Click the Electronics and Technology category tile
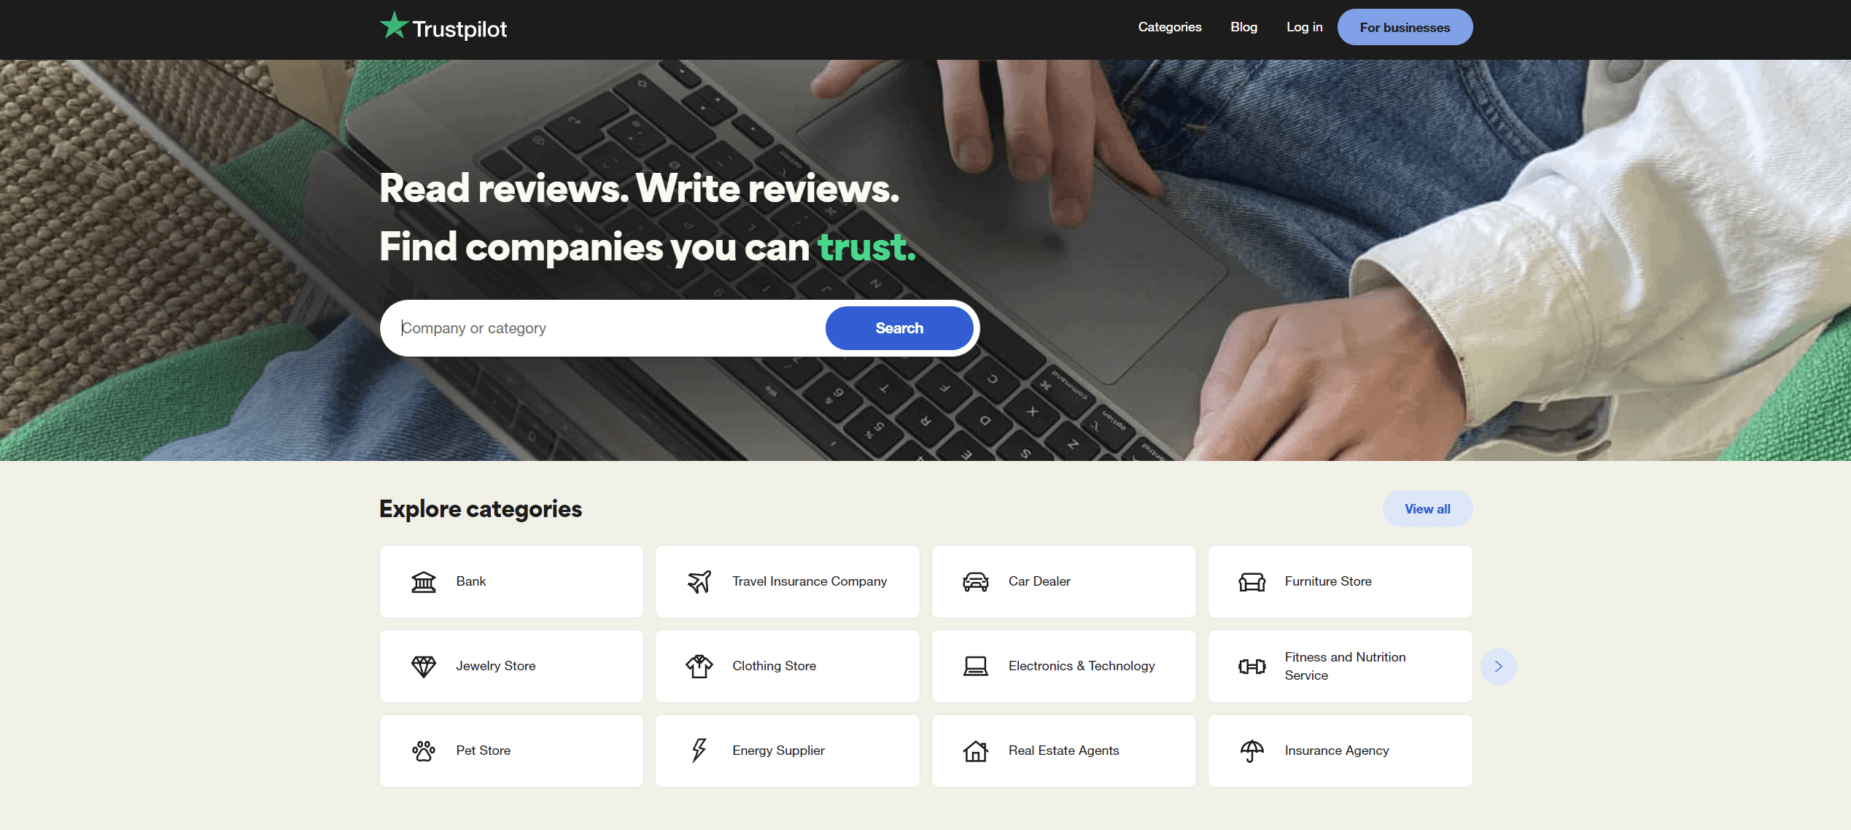The width and height of the screenshot is (1851, 830). pyautogui.click(x=1063, y=664)
